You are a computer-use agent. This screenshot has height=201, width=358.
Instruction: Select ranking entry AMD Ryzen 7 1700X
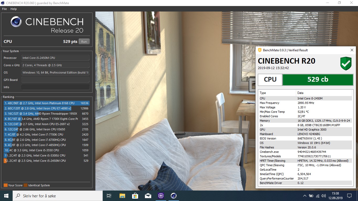[x=46, y=119]
